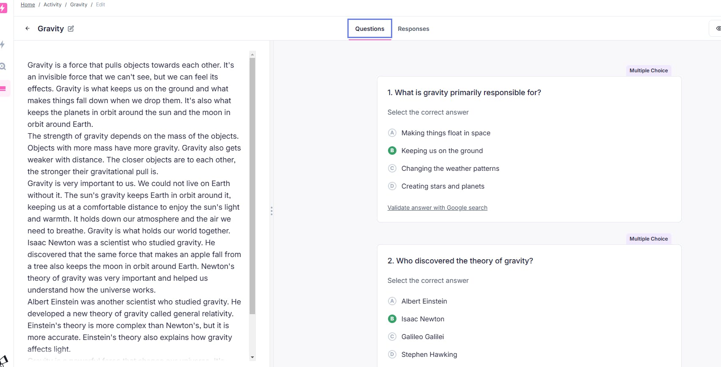This screenshot has height=367, width=721.
Task: Click the panel divider drag handle
Action: coord(272,211)
